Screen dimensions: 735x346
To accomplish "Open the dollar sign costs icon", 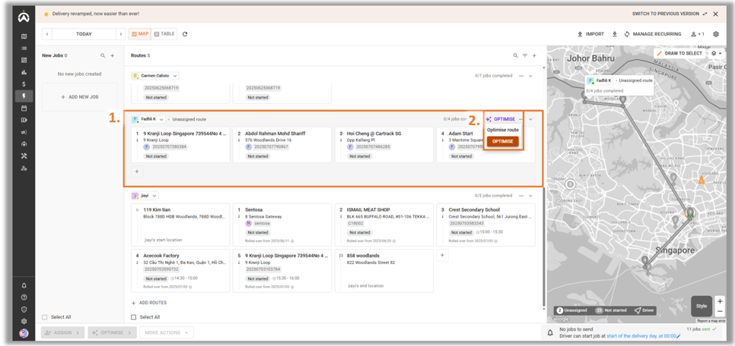I will point(24,84).
